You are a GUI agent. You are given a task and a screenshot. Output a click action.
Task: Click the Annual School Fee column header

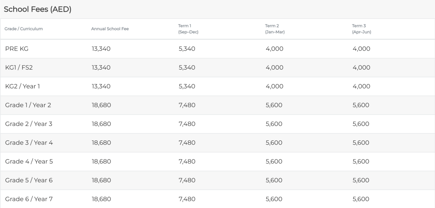coord(110,29)
